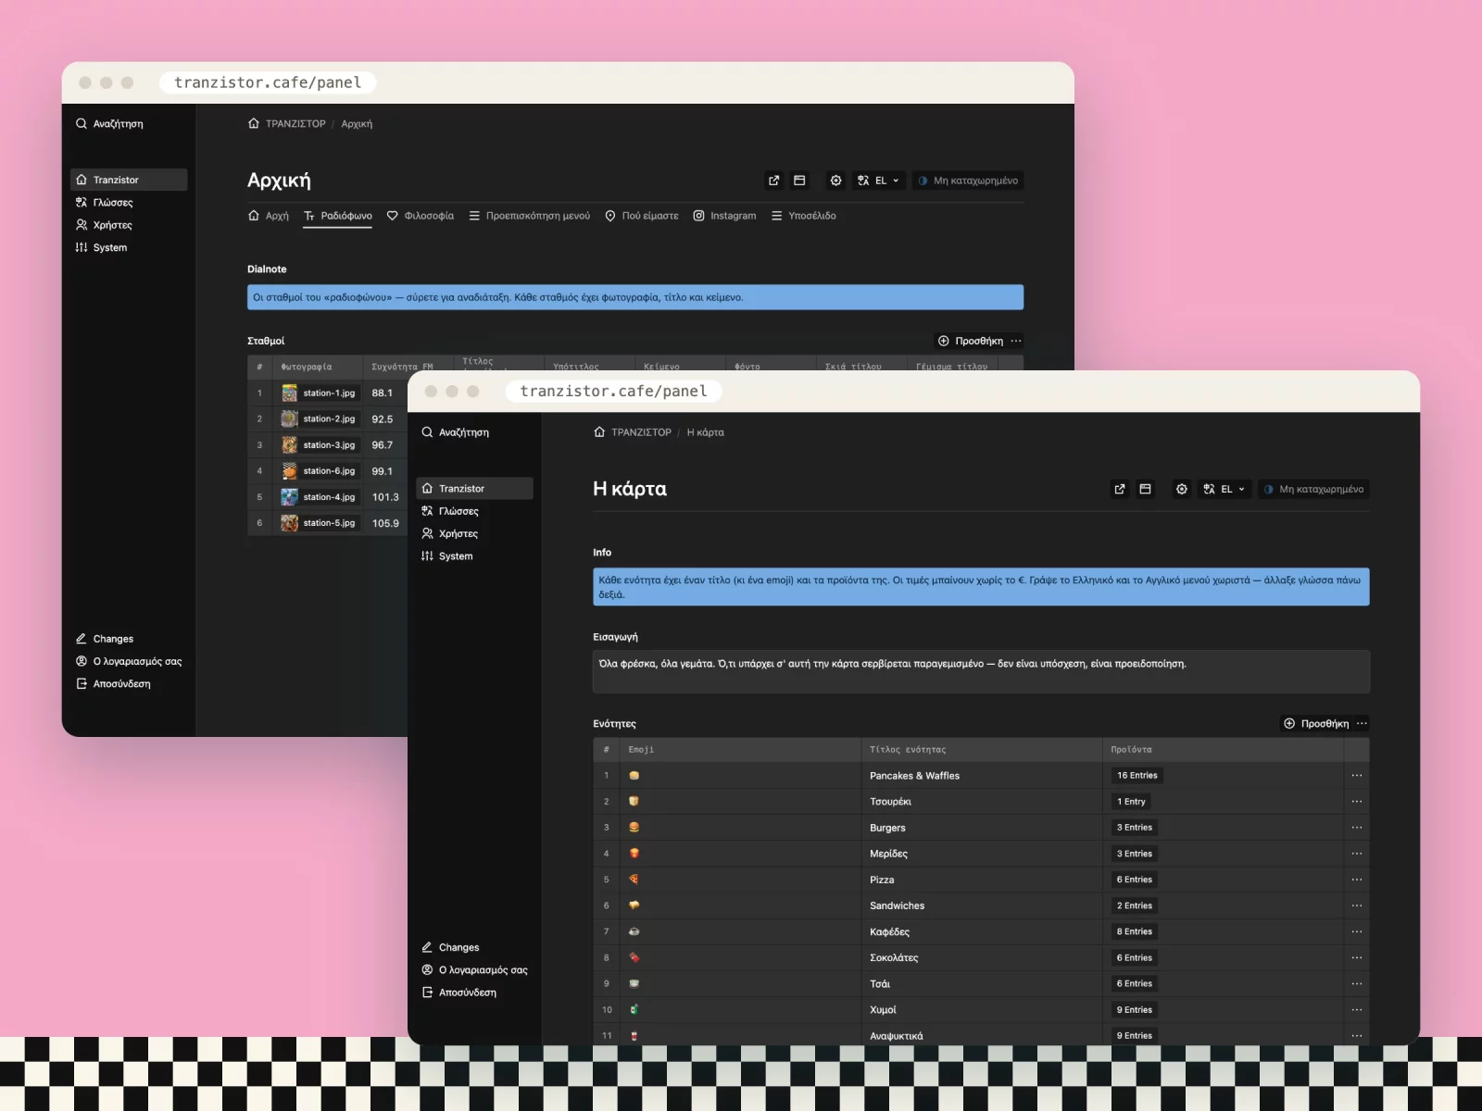Open Instagram tab in back window
This screenshot has width=1482, height=1111.
point(725,216)
